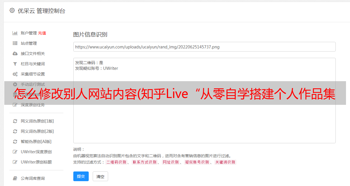Click the refresh icon for 同义词伪原创[2版]
The width and height of the screenshot is (350, 186).
coord(15,131)
